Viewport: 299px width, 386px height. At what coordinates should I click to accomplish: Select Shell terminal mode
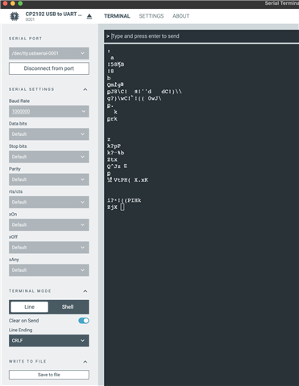coord(68,307)
